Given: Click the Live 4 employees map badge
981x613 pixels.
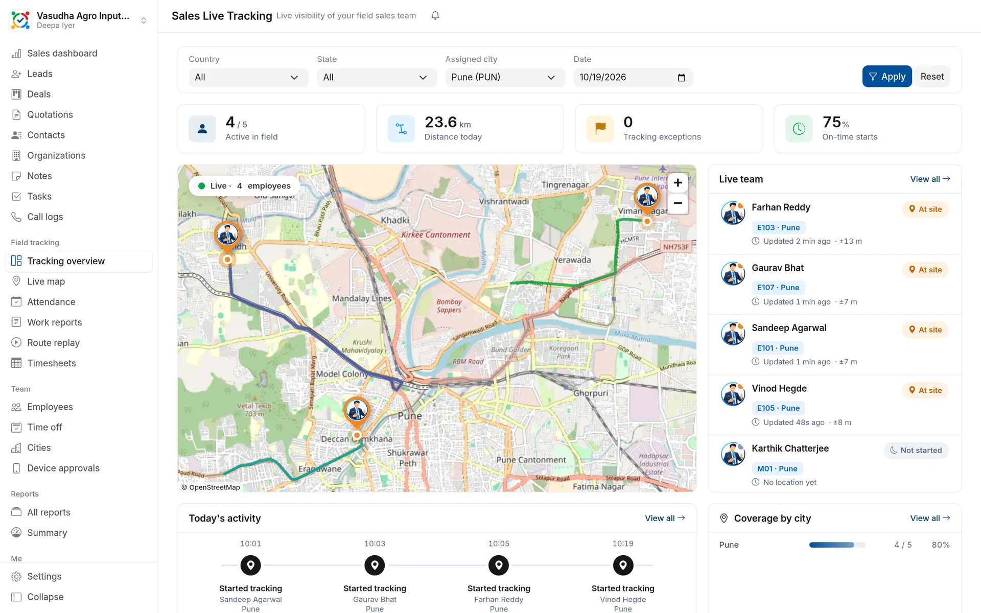Looking at the screenshot, I should pyautogui.click(x=244, y=186).
